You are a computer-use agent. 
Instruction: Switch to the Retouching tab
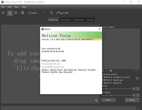click(x=66, y=20)
